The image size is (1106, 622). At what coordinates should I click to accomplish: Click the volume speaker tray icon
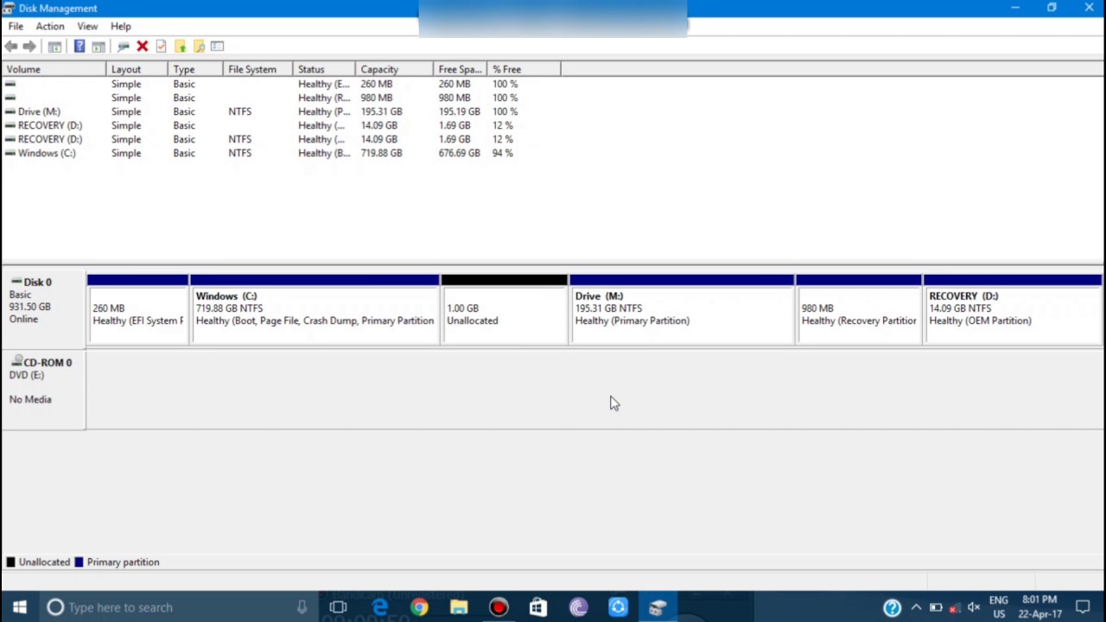click(x=974, y=607)
